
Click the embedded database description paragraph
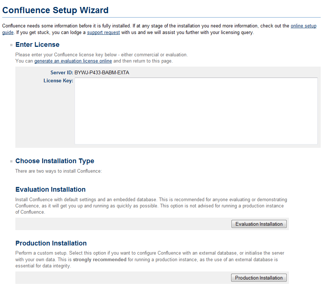point(151,206)
